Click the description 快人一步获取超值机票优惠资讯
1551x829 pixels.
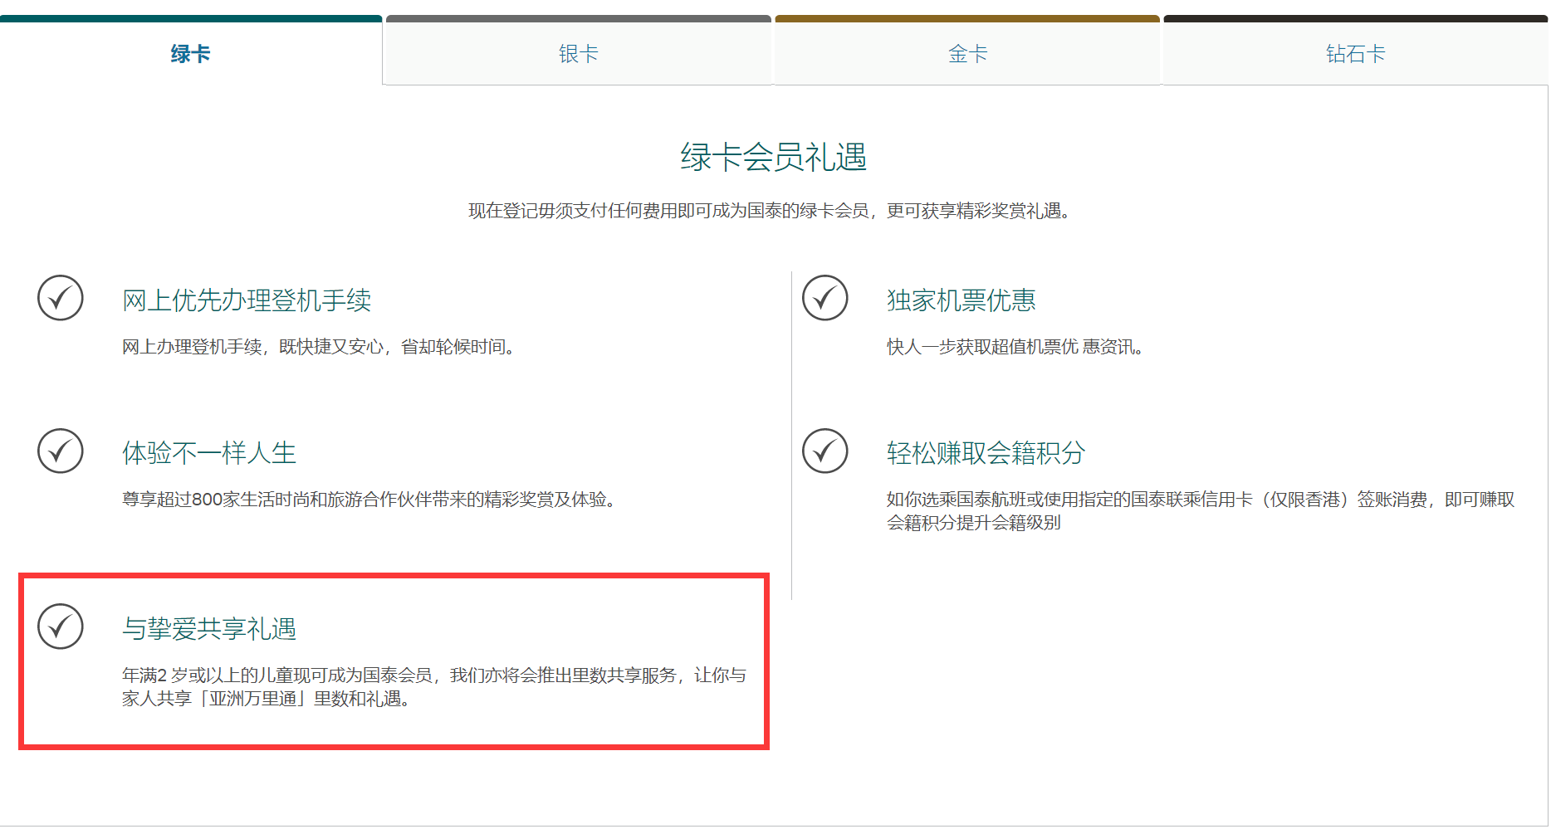(1019, 347)
